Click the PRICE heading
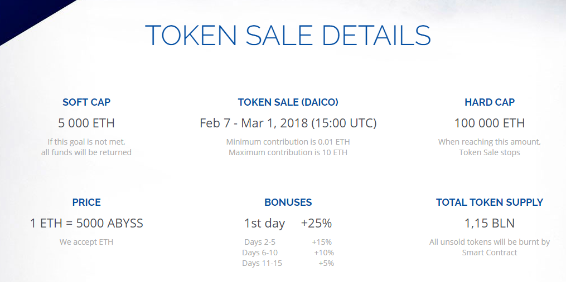The image size is (566, 282). click(x=86, y=202)
